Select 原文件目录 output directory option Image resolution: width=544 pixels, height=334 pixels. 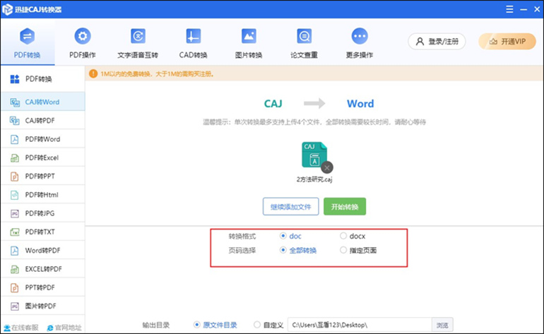tap(196, 325)
